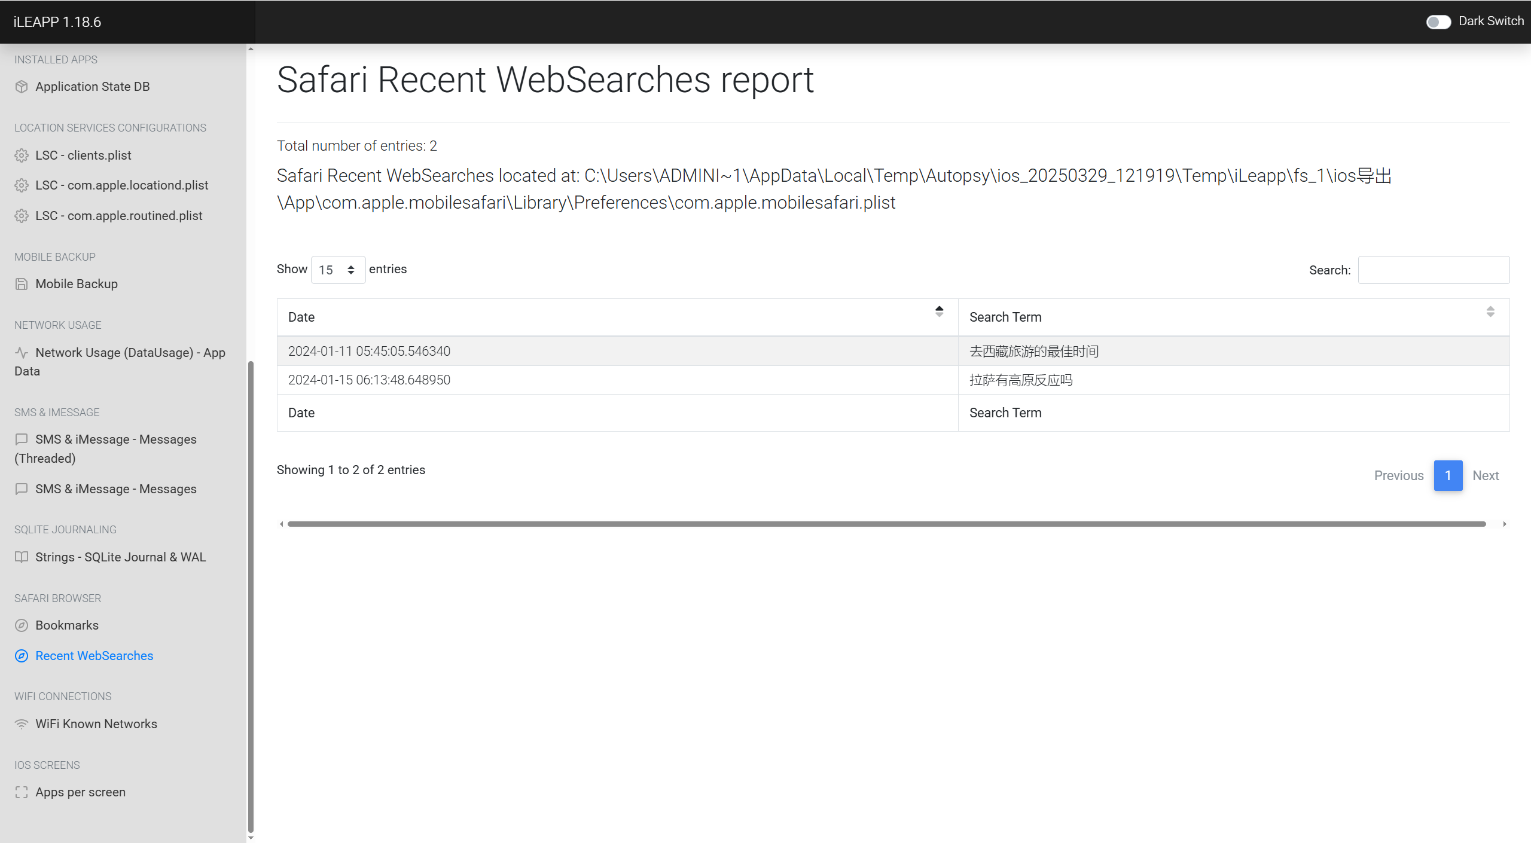Click the save icon beside Mobile Backup

pyautogui.click(x=22, y=284)
